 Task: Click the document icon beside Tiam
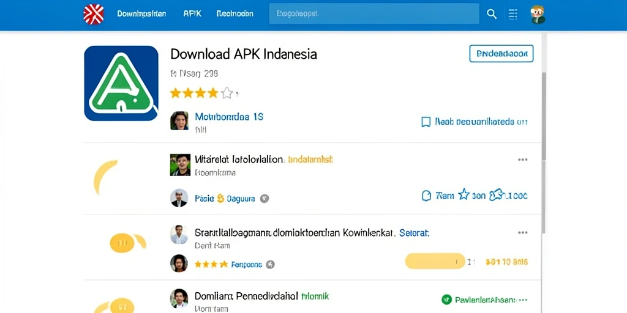point(427,196)
